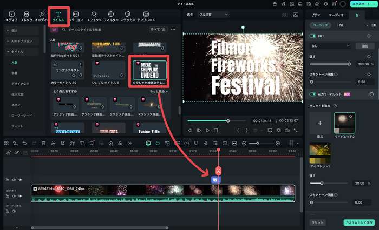Click the text tool icon in timeline toolbar

82,143
